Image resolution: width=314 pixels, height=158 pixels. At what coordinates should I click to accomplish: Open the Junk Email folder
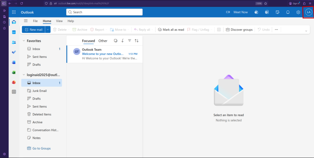pyautogui.click(x=40, y=91)
